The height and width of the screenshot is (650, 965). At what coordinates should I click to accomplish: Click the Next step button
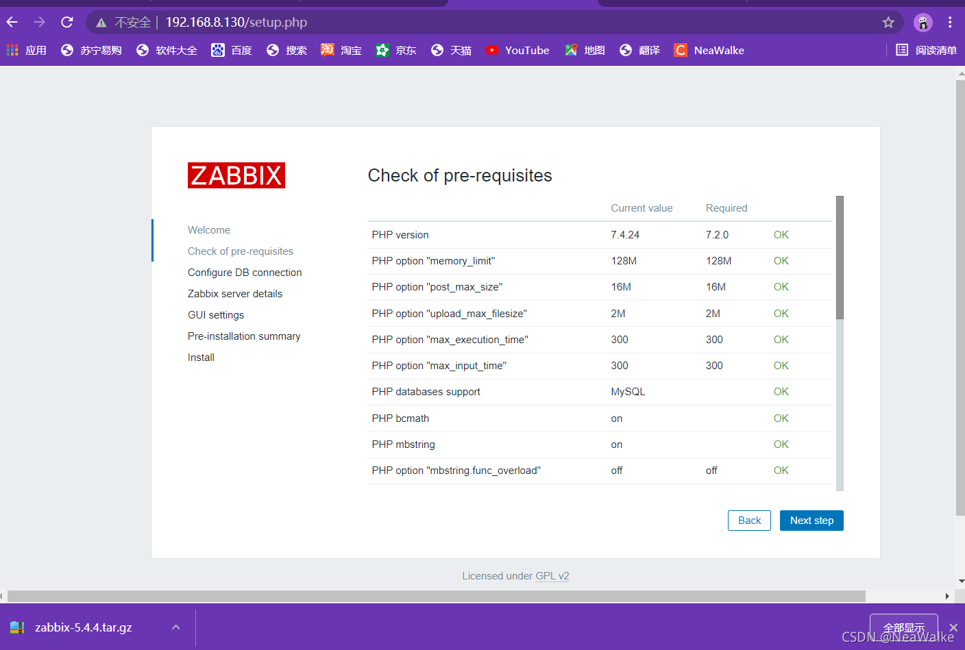[811, 521]
